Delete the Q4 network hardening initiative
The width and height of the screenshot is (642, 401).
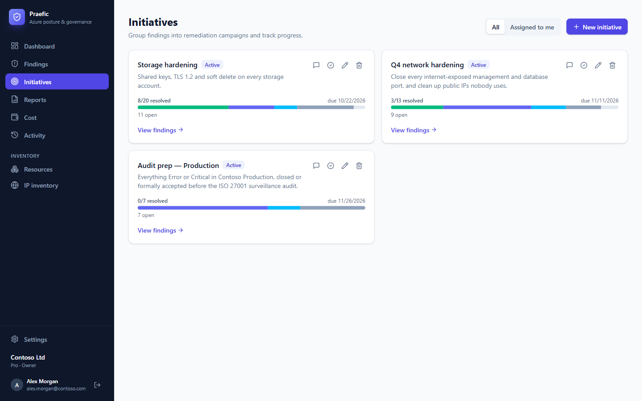[613, 65]
